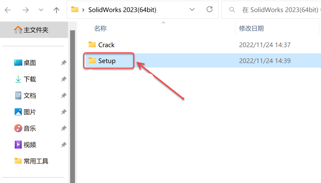This screenshot has height=183, width=321.
Task: Open the highlighted Setup folder
Action: point(107,61)
